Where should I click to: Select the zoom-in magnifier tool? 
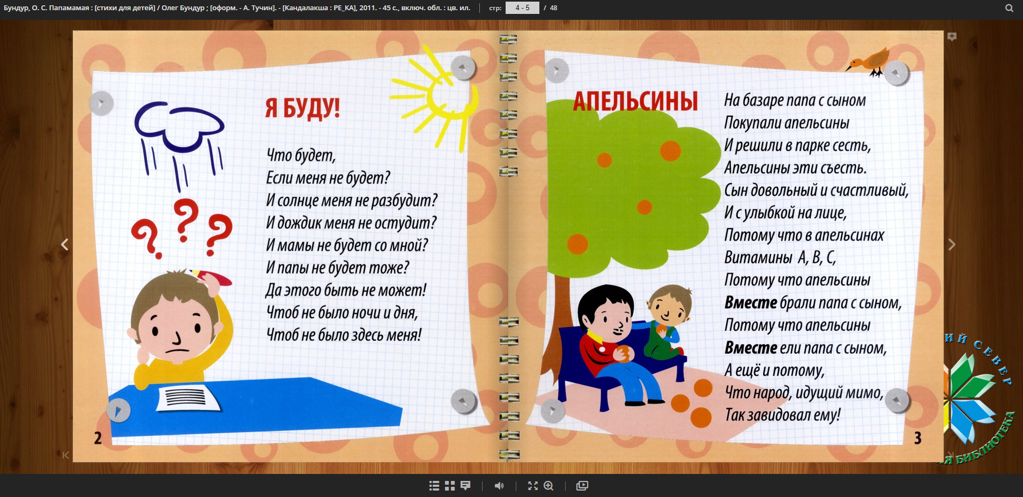(549, 485)
